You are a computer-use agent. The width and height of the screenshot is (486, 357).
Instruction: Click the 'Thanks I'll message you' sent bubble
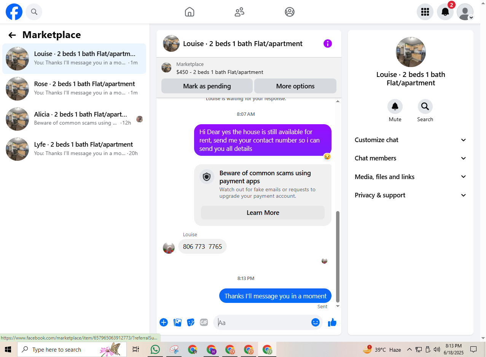[276, 296]
